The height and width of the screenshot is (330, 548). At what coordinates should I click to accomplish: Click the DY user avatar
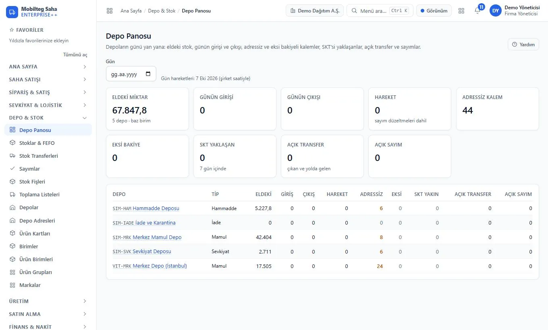pos(495,11)
